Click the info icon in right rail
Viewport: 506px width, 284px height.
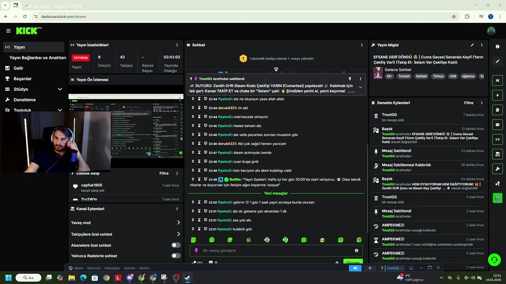click(497, 47)
